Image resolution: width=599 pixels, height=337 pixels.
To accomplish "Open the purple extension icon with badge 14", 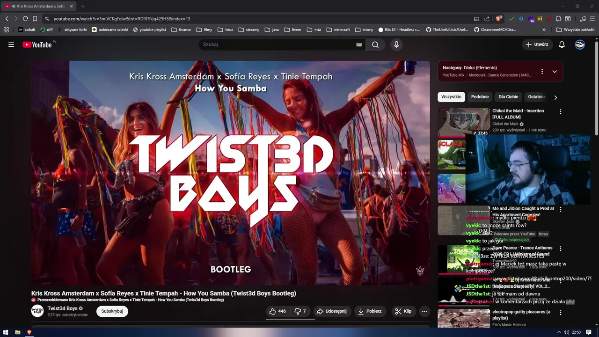I will [531, 19].
